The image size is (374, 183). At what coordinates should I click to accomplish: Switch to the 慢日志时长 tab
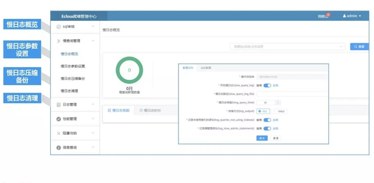pos(150,110)
